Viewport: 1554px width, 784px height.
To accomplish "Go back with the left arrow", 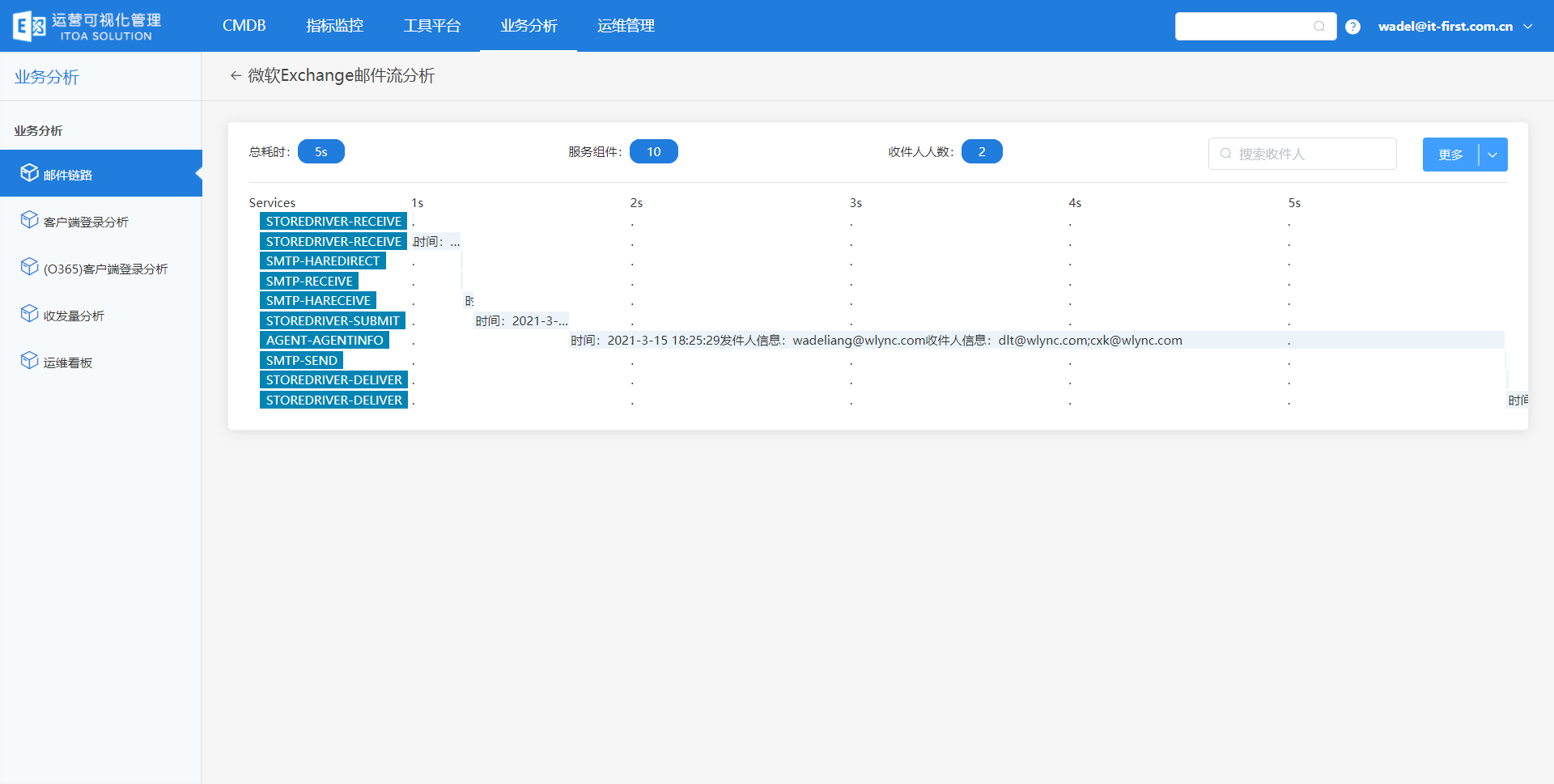I will 236,75.
